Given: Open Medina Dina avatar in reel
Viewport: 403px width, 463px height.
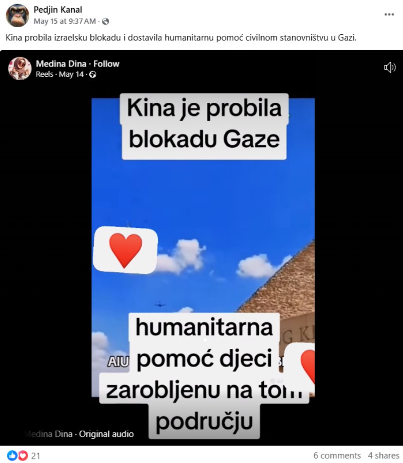Looking at the screenshot, I should 20,69.
